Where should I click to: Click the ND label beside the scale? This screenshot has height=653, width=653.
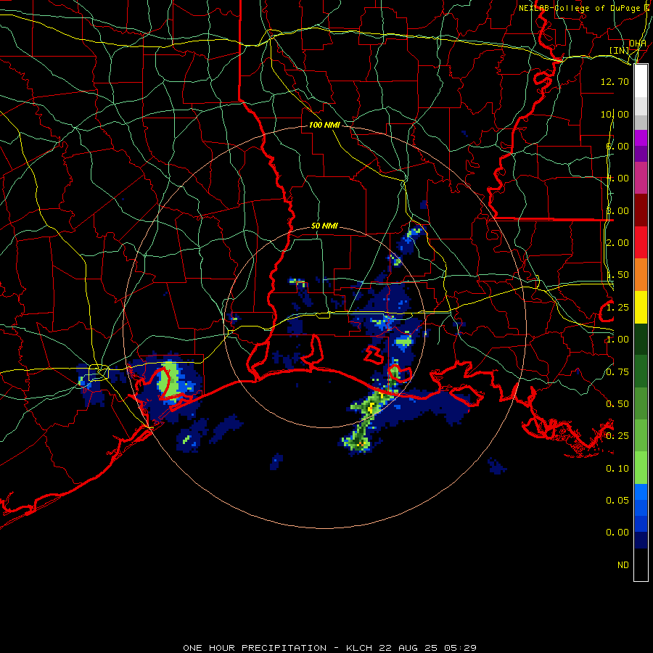[623, 565]
